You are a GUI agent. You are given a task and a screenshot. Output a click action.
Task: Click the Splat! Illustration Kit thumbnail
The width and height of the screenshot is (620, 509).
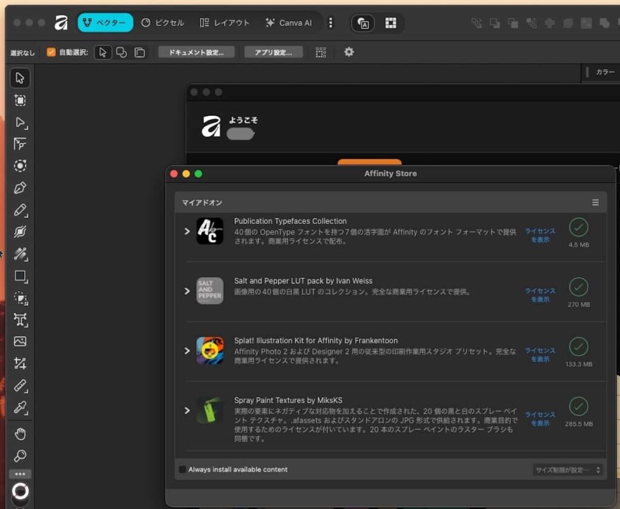[x=209, y=350]
